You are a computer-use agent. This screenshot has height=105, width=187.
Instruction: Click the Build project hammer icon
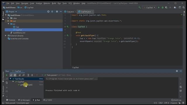pos(139,8)
